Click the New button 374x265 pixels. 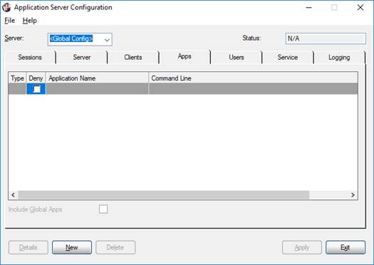coord(72,247)
